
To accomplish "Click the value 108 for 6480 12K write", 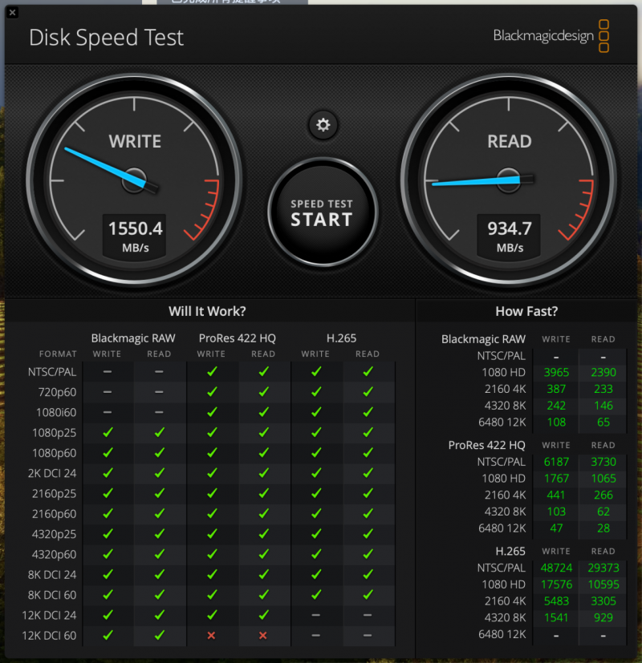I will coord(556,422).
